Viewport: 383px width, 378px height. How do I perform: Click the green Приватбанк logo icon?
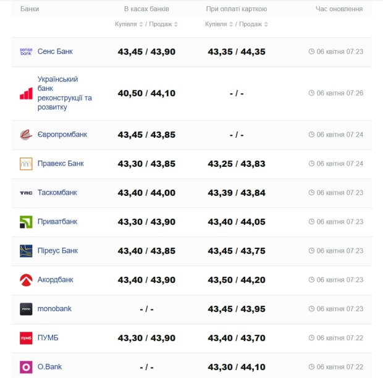coord(26,222)
